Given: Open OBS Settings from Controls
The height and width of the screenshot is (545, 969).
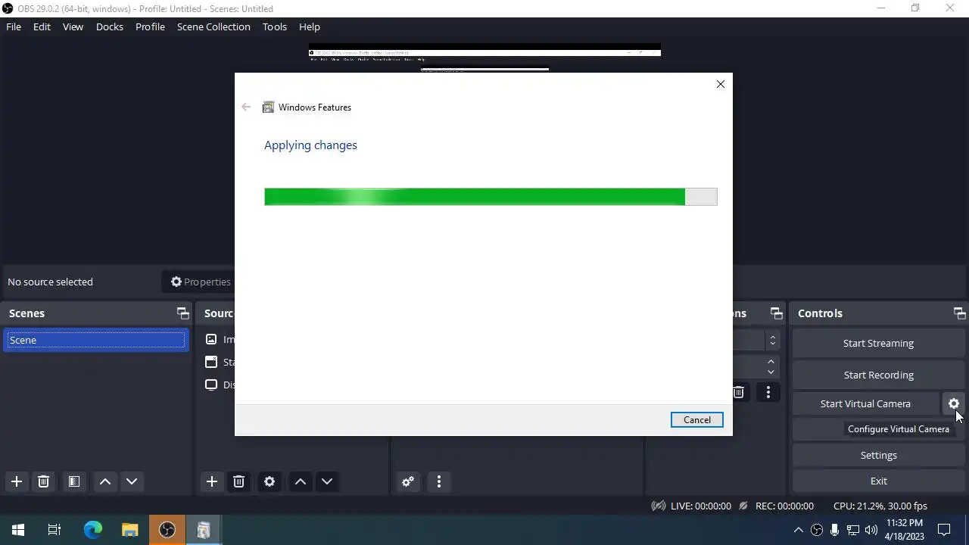Looking at the screenshot, I should (878, 455).
